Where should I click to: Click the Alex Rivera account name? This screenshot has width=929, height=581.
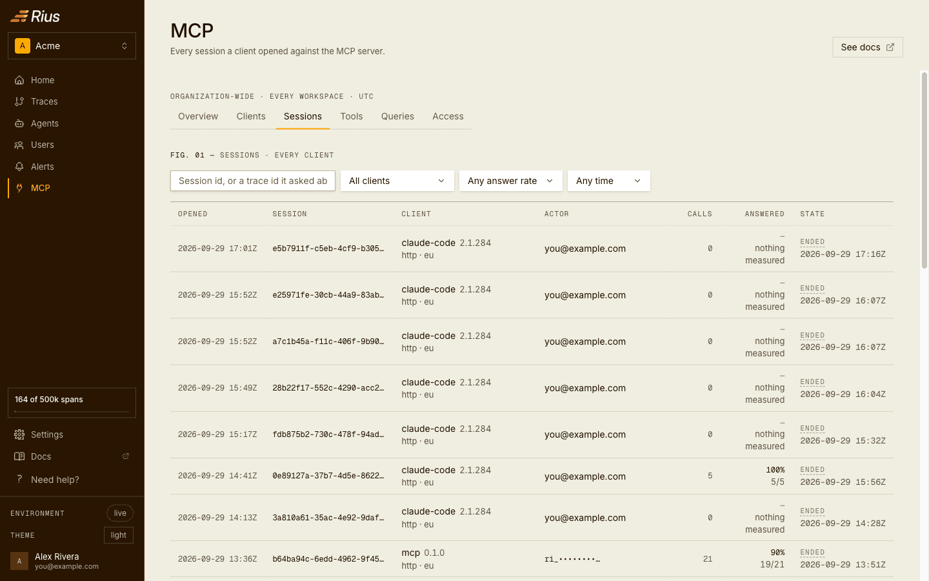[57, 556]
